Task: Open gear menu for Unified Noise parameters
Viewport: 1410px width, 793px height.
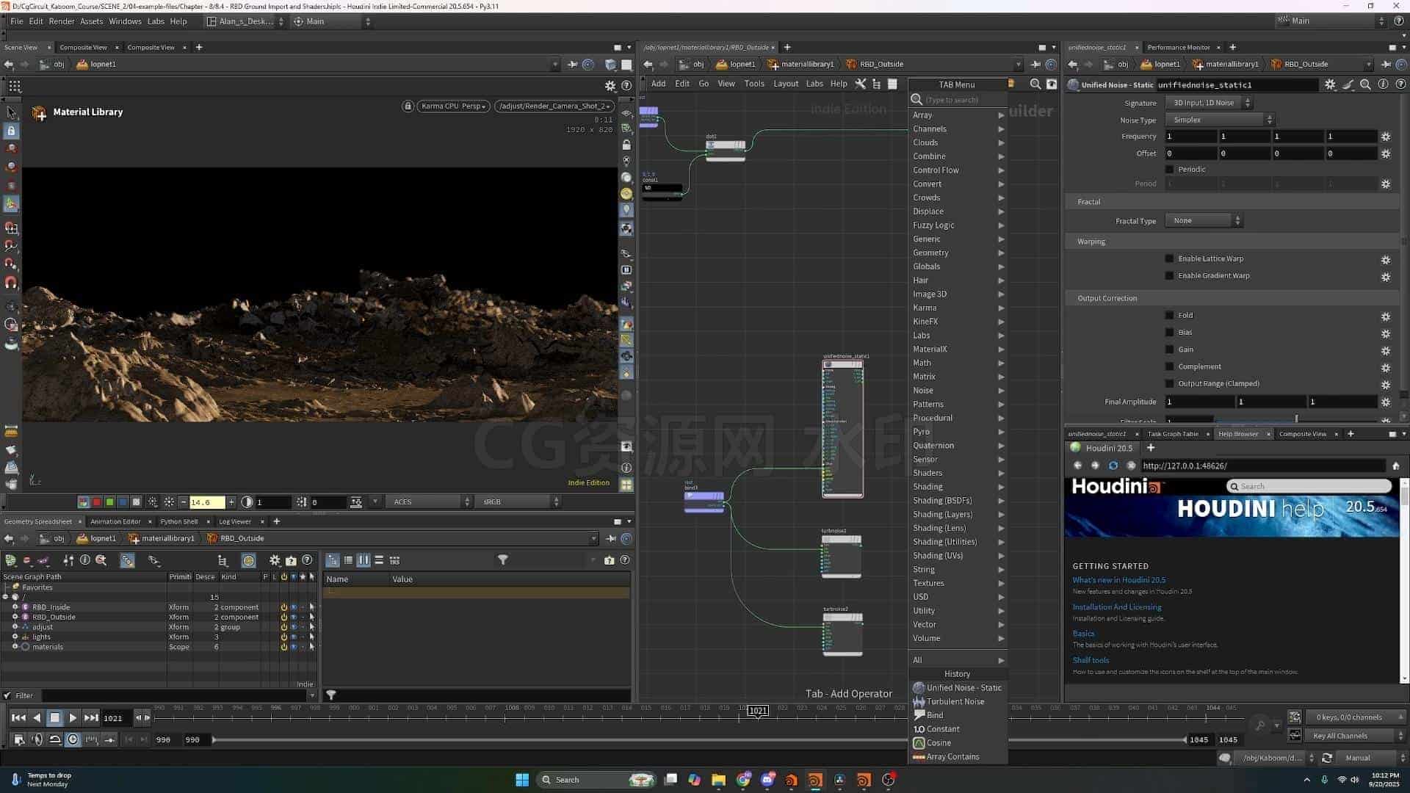Action: (x=1330, y=84)
